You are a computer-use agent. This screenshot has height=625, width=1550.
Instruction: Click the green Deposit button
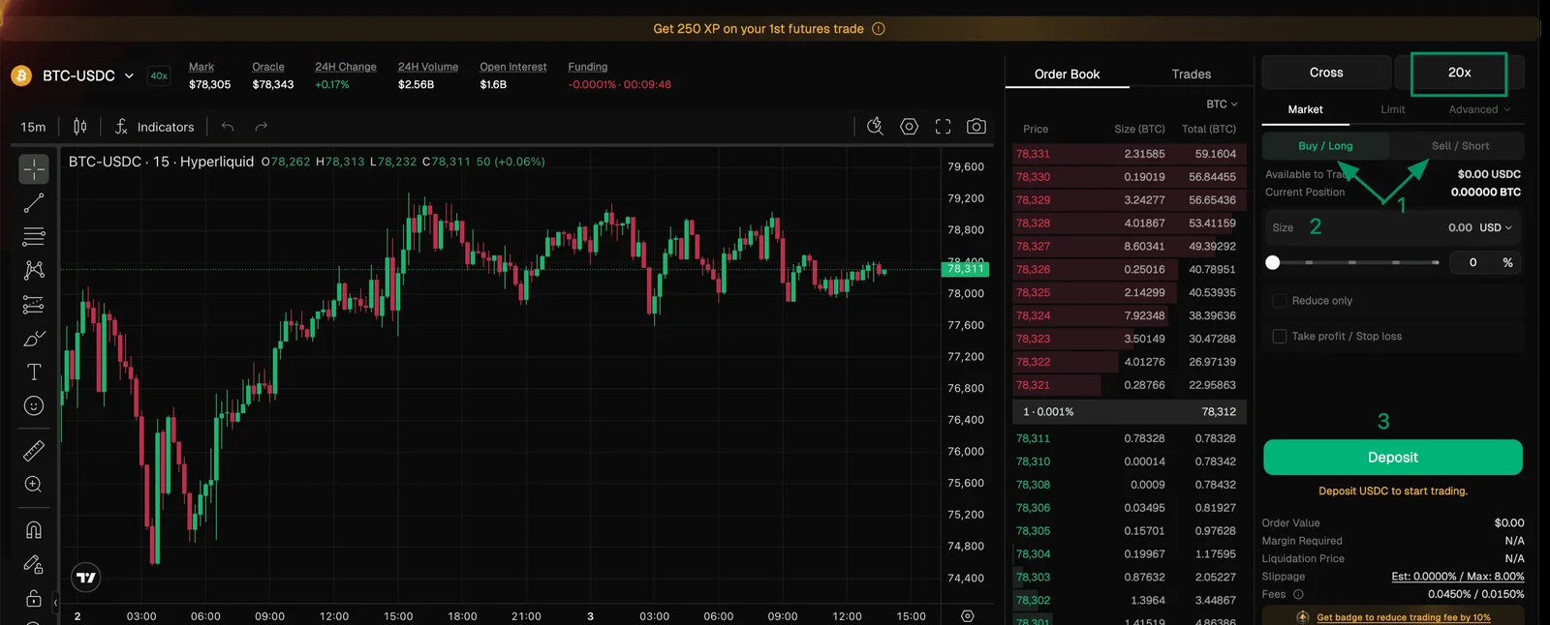1392,458
